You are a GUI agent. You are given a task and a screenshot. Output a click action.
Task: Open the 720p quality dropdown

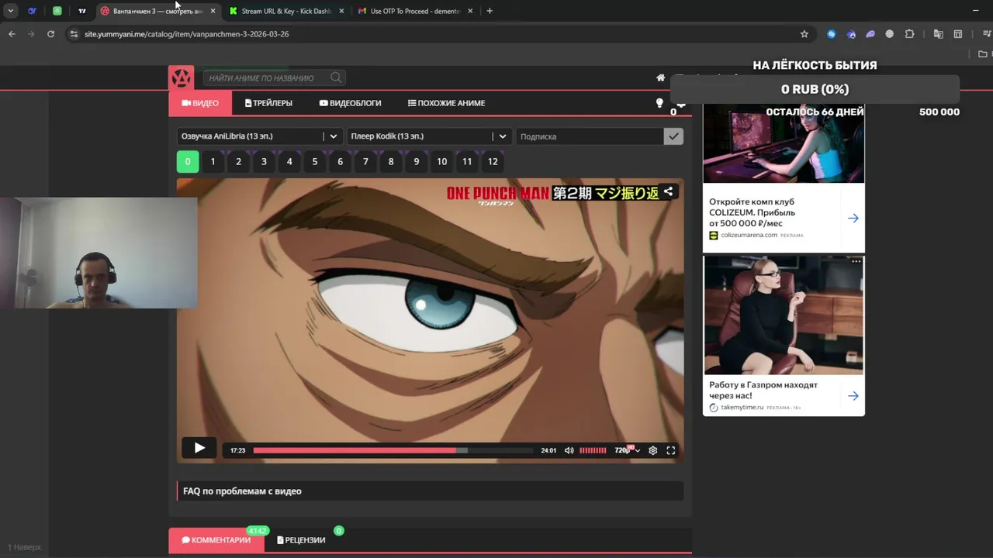627,450
